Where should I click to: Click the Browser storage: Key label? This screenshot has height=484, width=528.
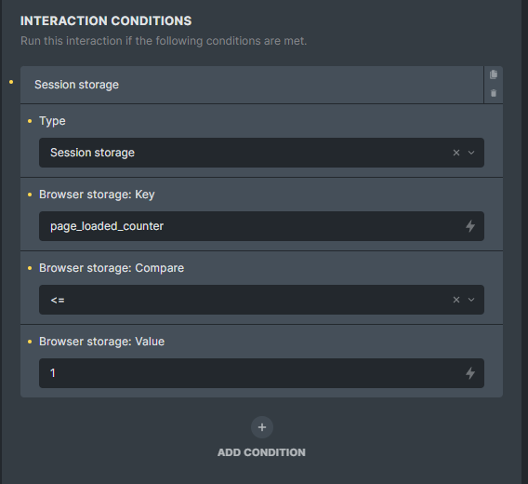pos(97,195)
